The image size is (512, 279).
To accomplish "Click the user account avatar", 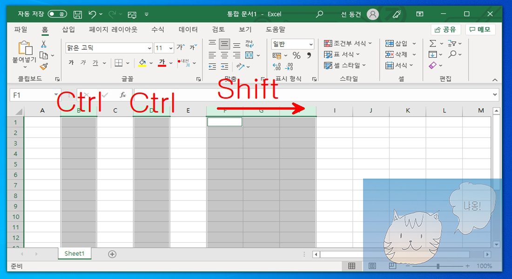I will [372, 14].
